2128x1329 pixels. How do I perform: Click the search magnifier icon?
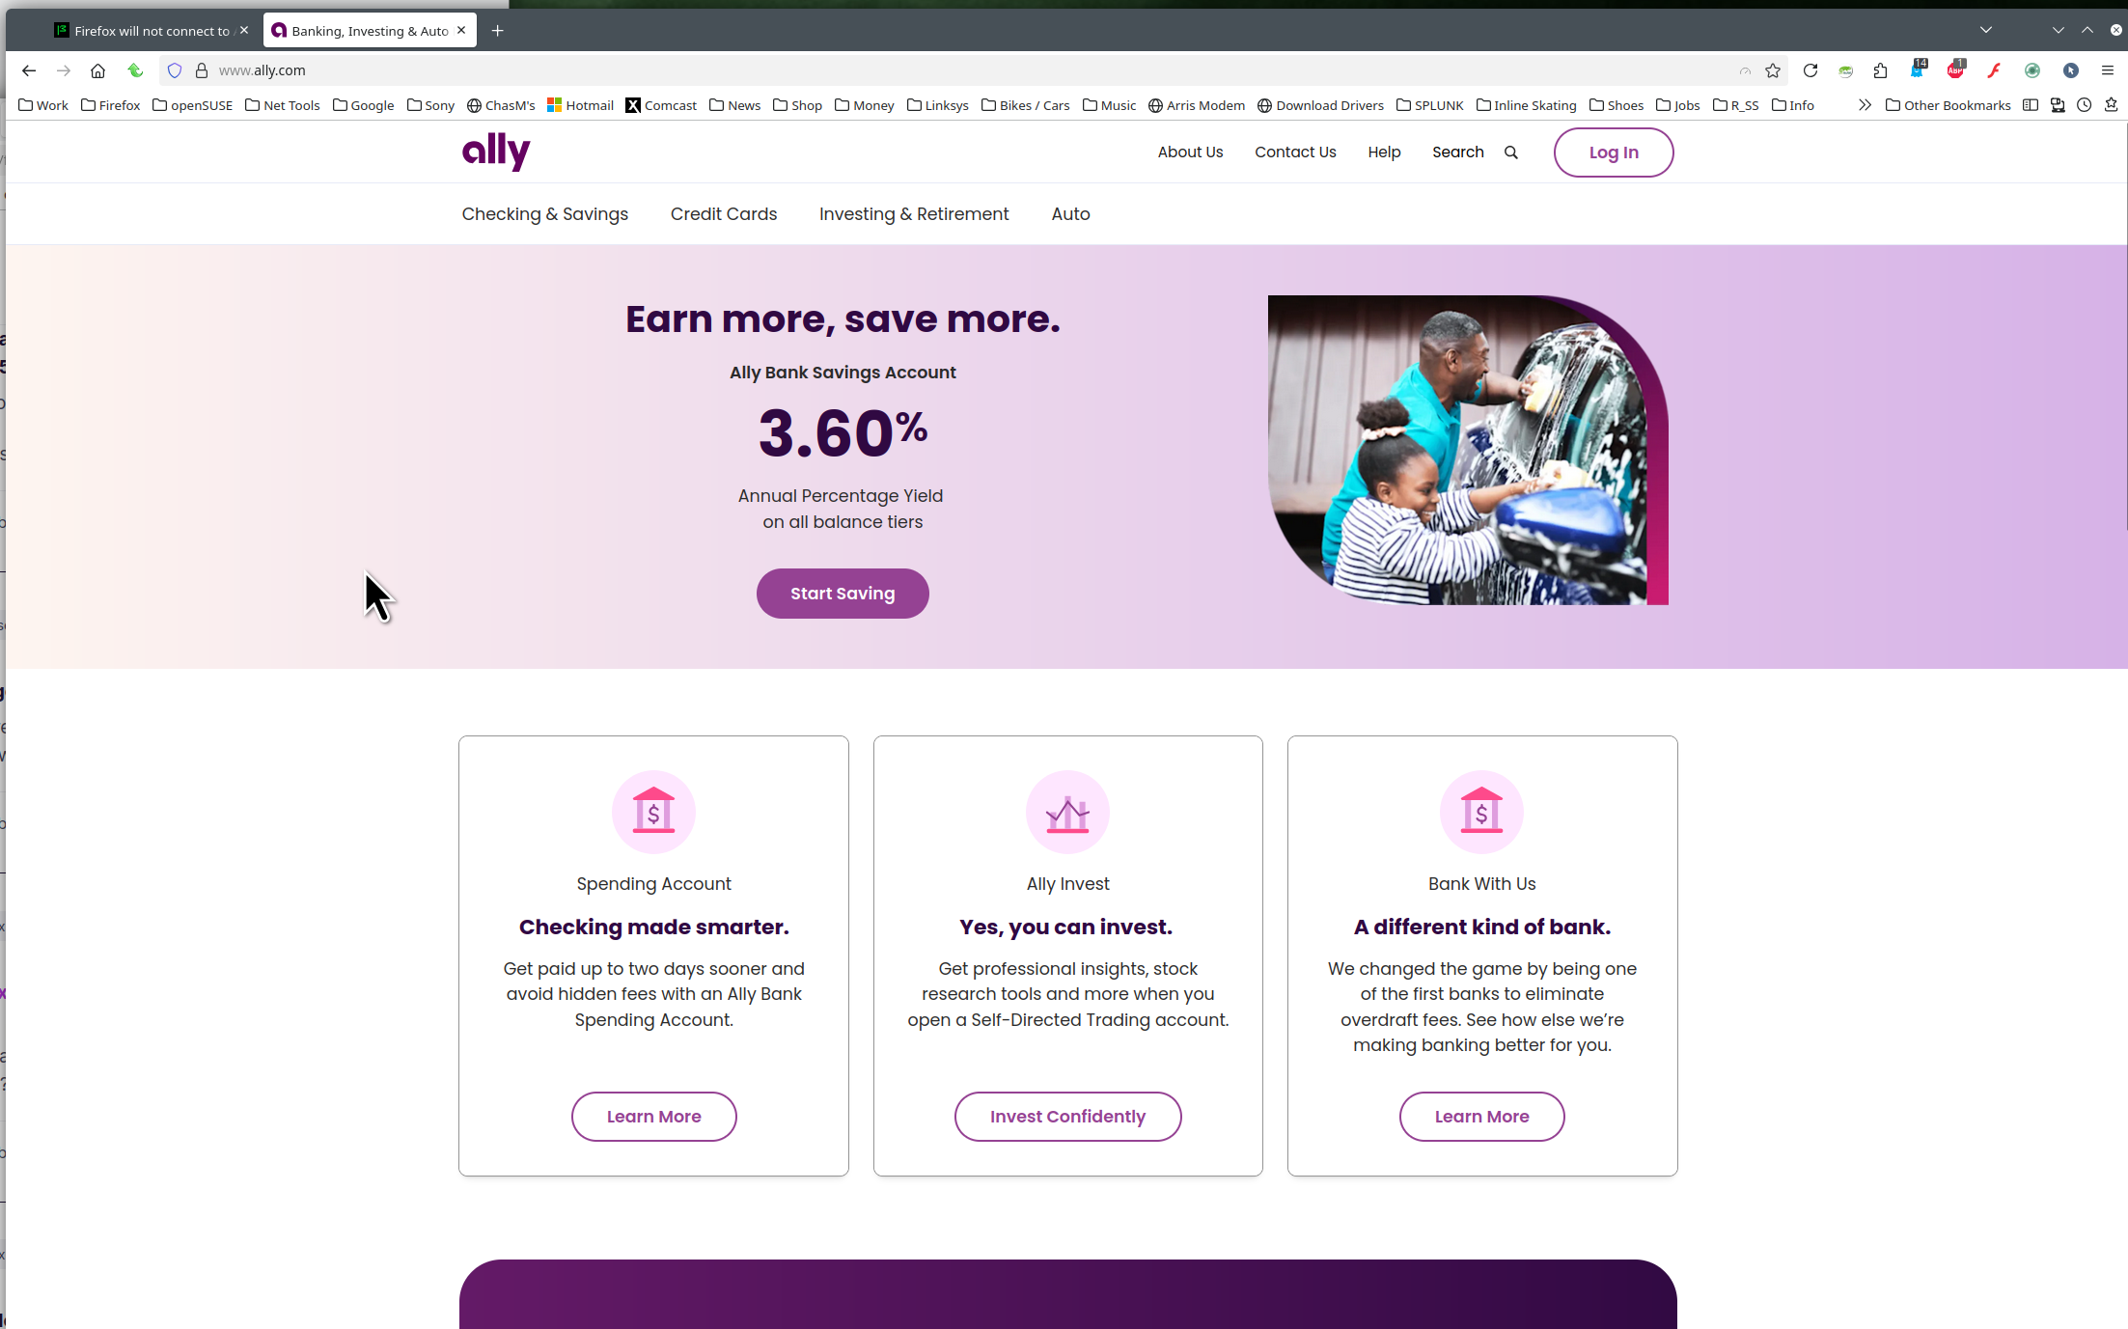[x=1511, y=152]
